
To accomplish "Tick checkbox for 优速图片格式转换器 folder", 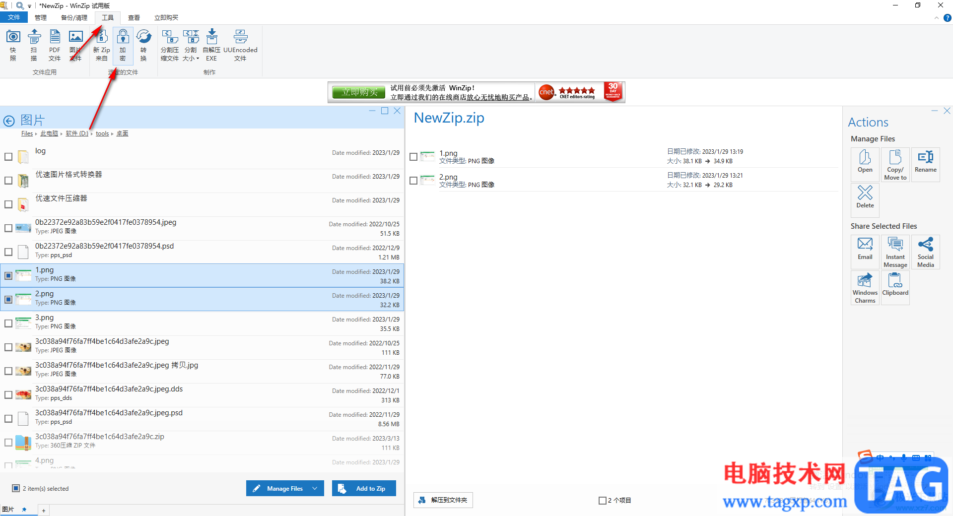I will coord(8,181).
